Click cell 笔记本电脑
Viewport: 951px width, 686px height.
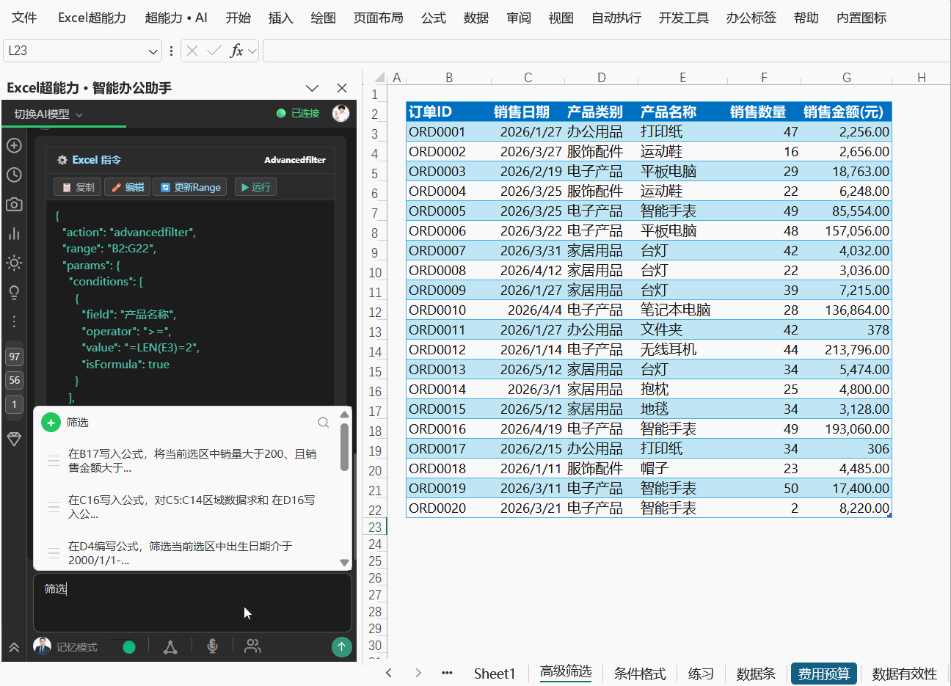point(682,310)
